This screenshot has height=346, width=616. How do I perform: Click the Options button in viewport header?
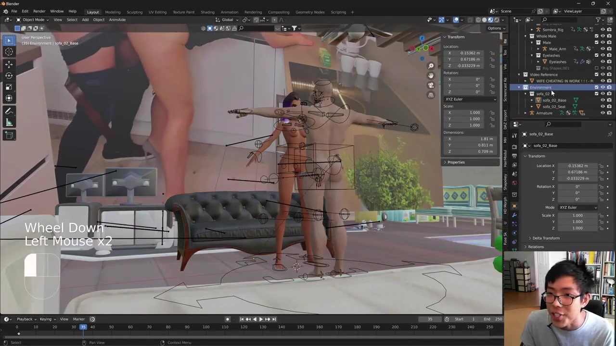point(494,28)
